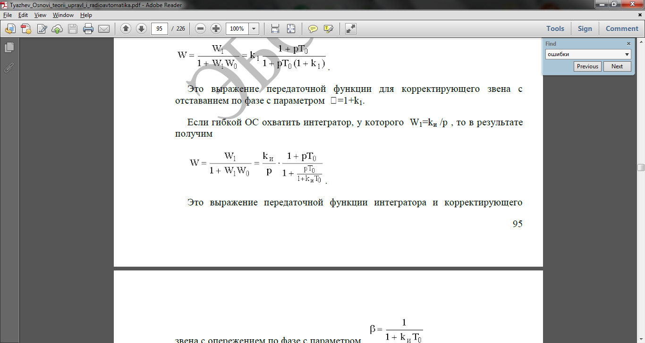Image resolution: width=645 pixels, height=343 pixels.
Task: Open attachments paperclip panel
Action: point(9,67)
